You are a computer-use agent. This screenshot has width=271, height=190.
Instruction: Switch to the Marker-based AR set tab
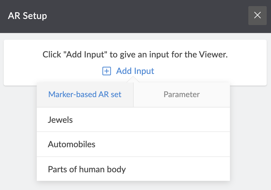coord(85,95)
